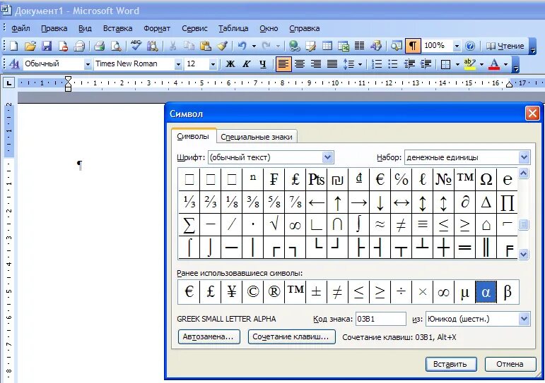Toggle paragraph marks display
This screenshot has height=383, width=545.
pos(413,46)
